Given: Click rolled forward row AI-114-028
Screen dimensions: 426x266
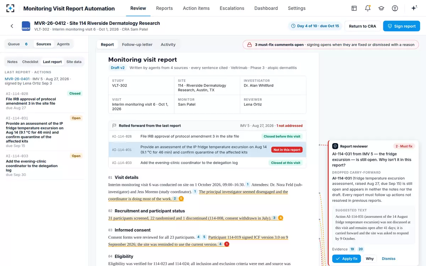Looking at the screenshot, I should click(207, 136).
